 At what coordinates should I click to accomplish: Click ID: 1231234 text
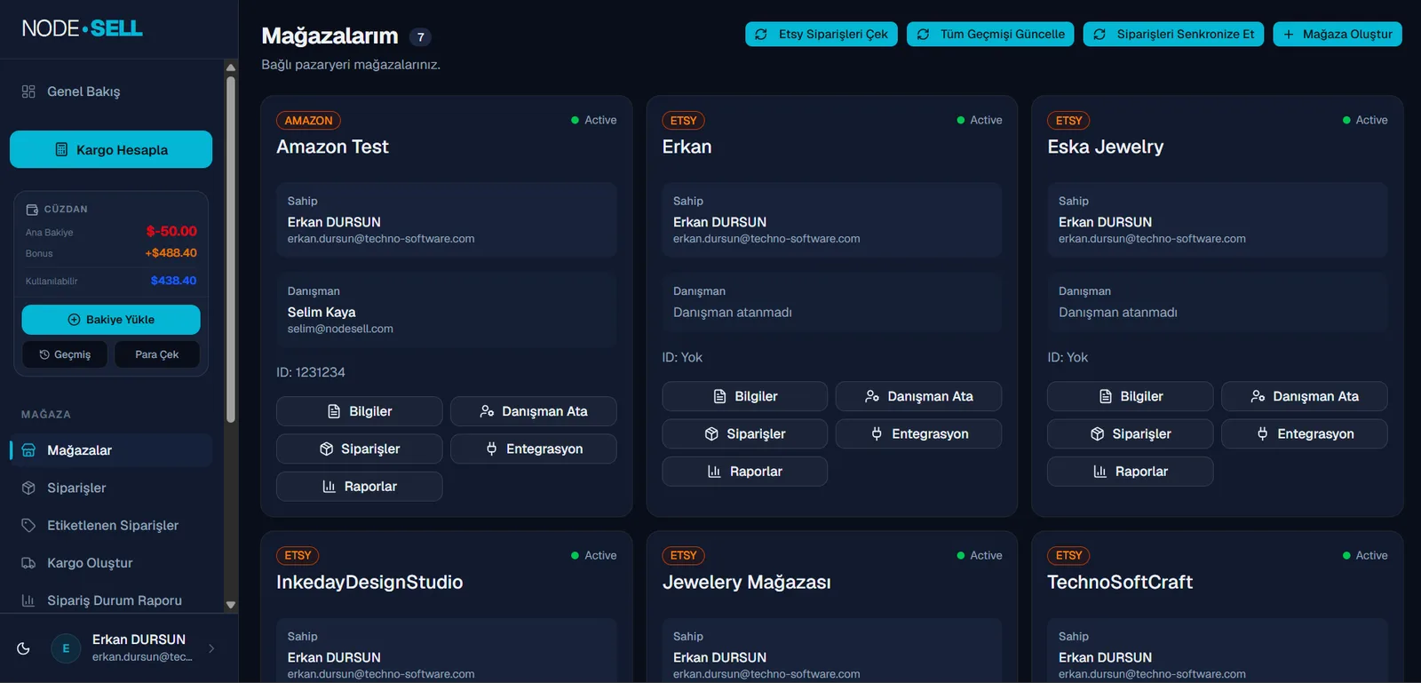point(311,372)
